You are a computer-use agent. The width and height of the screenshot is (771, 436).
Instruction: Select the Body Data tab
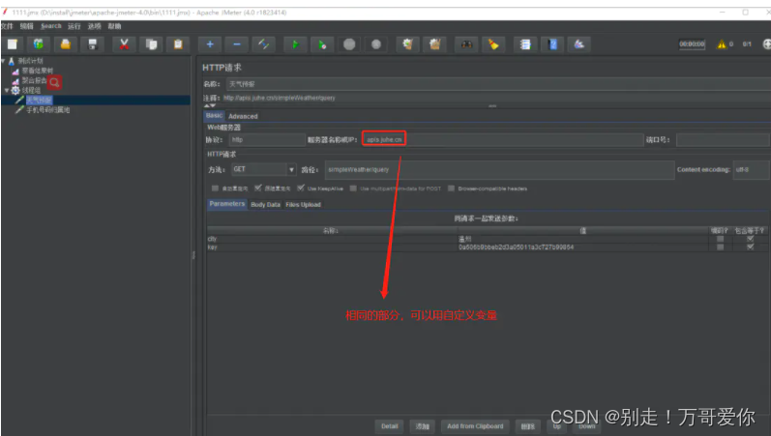(x=265, y=205)
